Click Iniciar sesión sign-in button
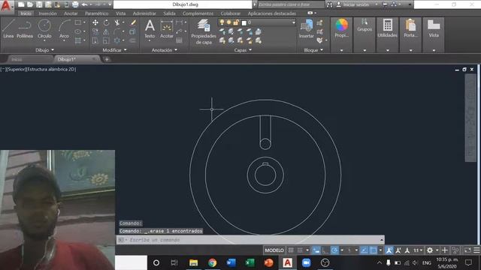The image size is (481, 270). click(x=355, y=4)
